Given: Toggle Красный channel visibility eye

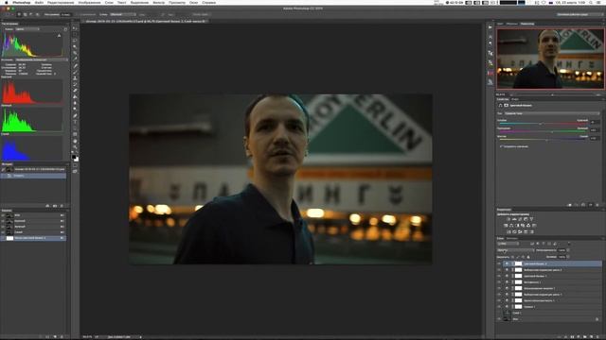Looking at the screenshot, I should point(3,221).
